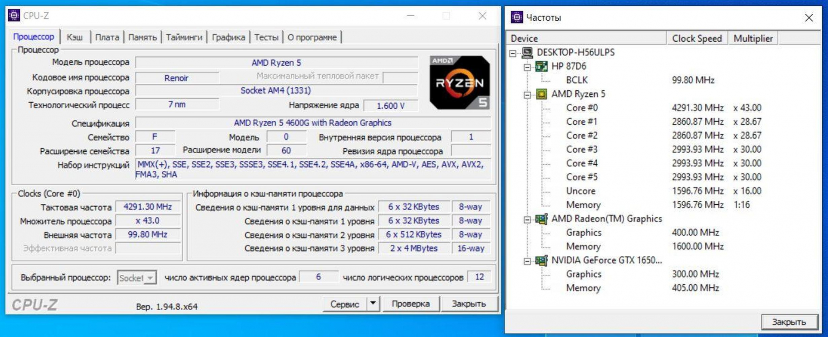Select the О программе tab
This screenshot has width=828, height=337.
312,37
